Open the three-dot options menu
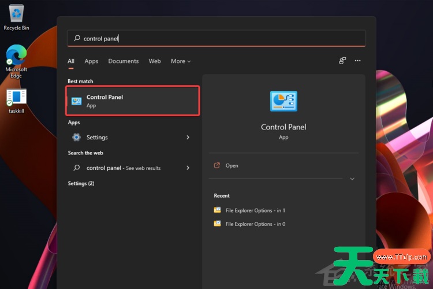This screenshot has height=289, width=433. tap(357, 61)
